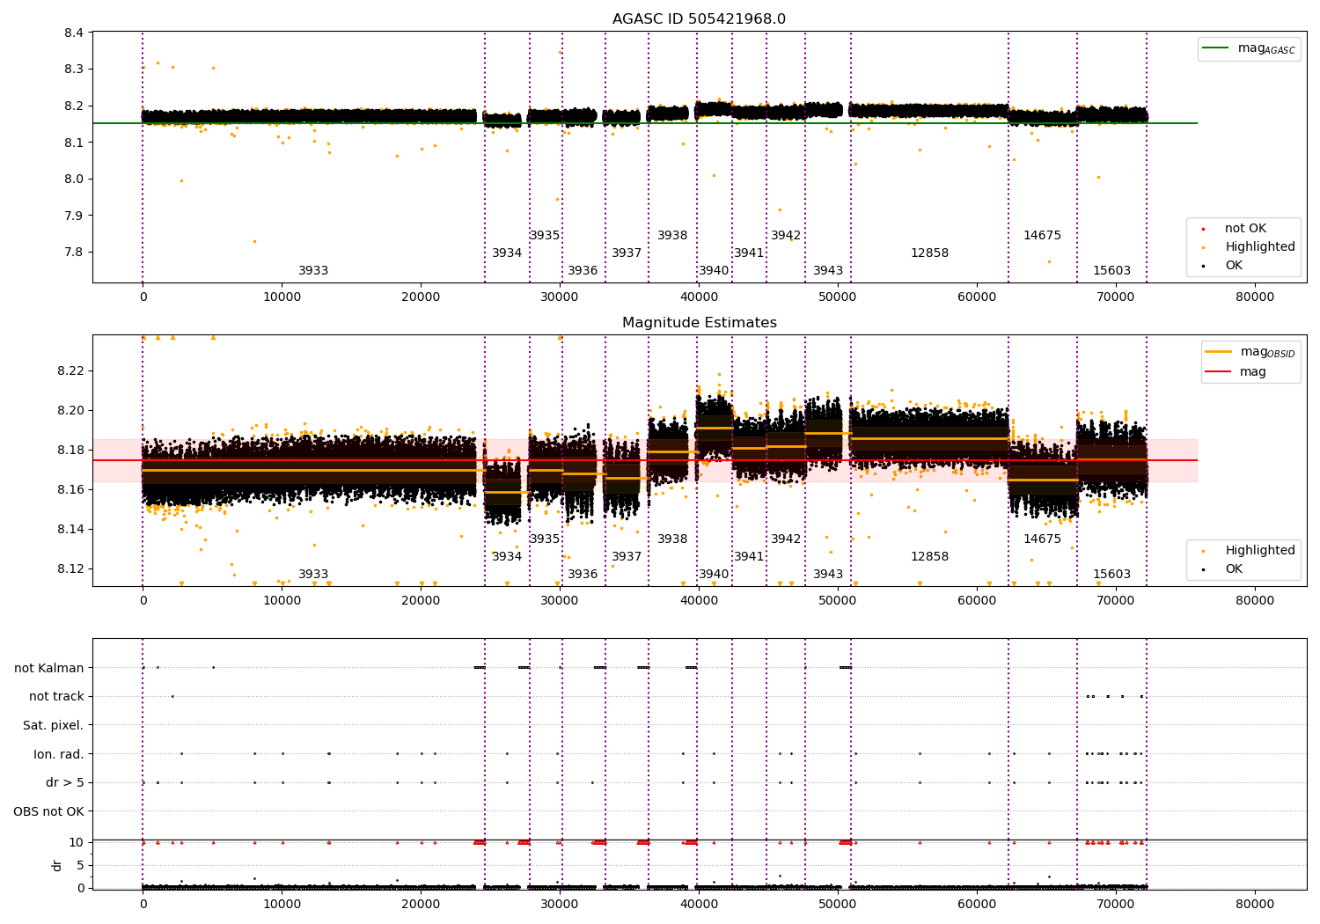The height and width of the screenshot is (924, 1320).
Task: Click obsid label 3936 in the Magnitude Estimates plot
Action: point(583,574)
